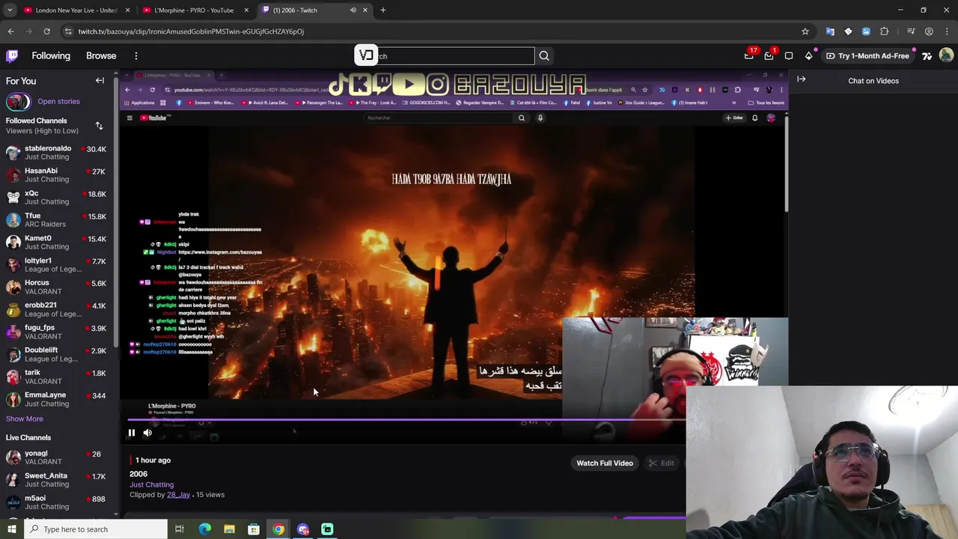Open Task View on the taskbar
Image resolution: width=958 pixels, height=539 pixels.
[180, 529]
